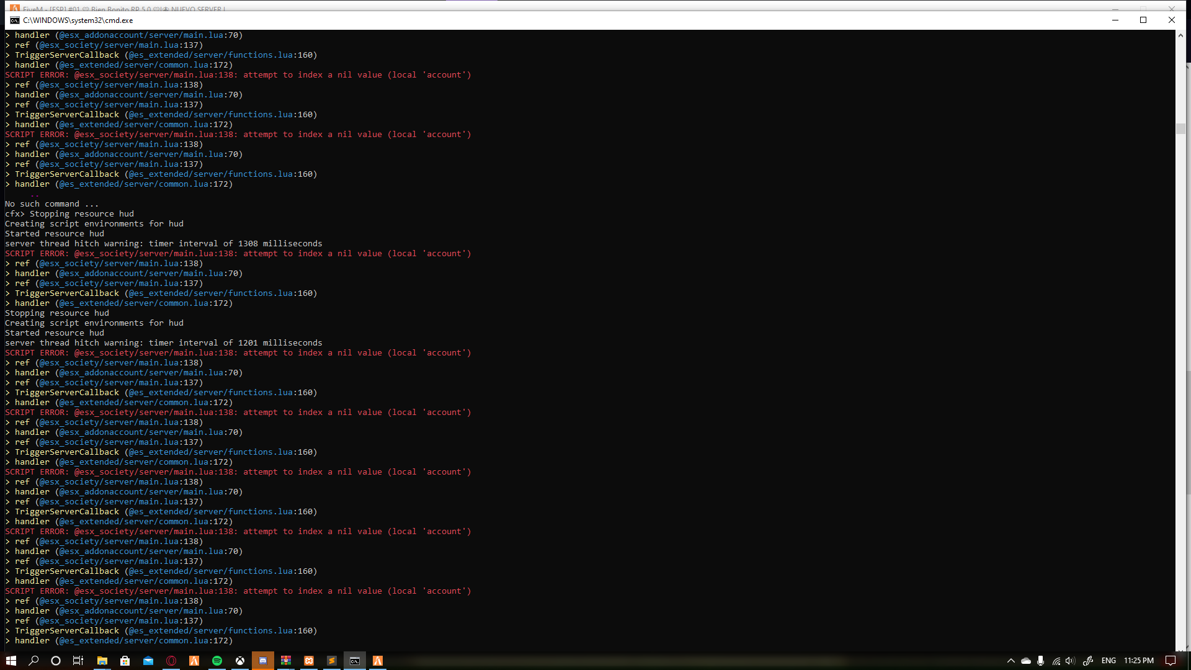Screen dimensions: 1191x670
Task: Open the Windows Start menu
Action: pyautogui.click(x=11, y=661)
